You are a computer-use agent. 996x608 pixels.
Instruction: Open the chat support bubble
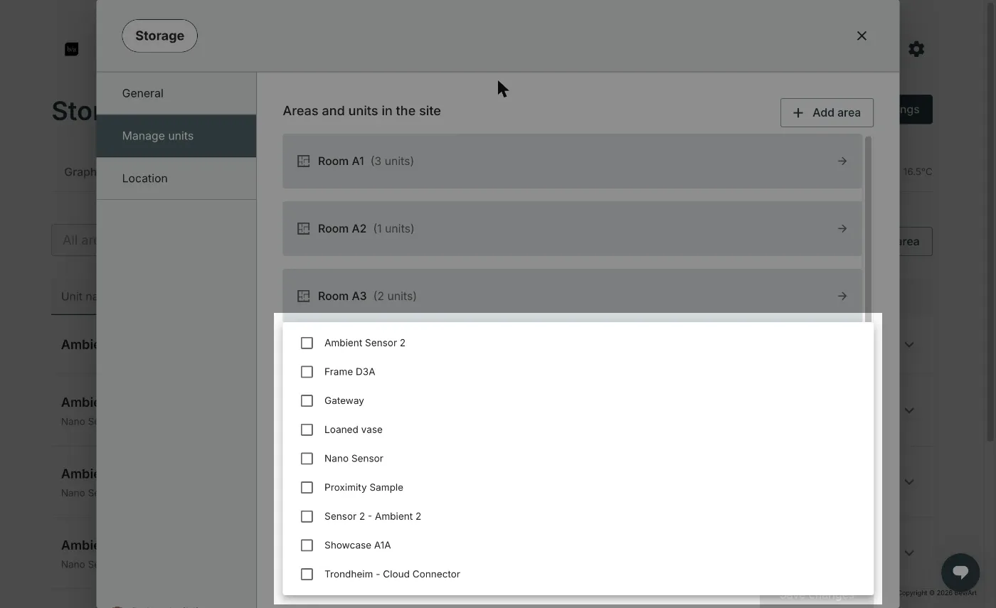(x=960, y=572)
